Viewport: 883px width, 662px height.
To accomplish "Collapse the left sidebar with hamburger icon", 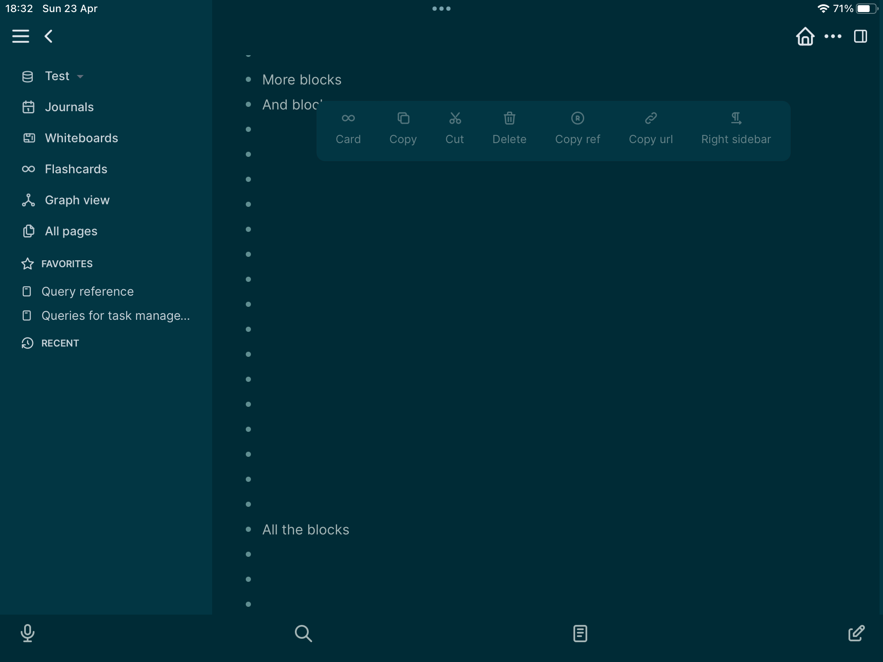I will coord(21,36).
